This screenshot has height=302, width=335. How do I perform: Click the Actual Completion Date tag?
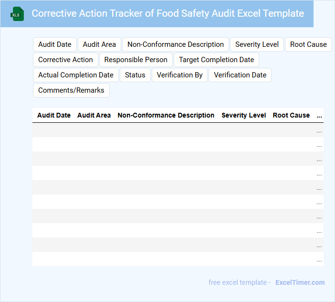[x=76, y=75]
